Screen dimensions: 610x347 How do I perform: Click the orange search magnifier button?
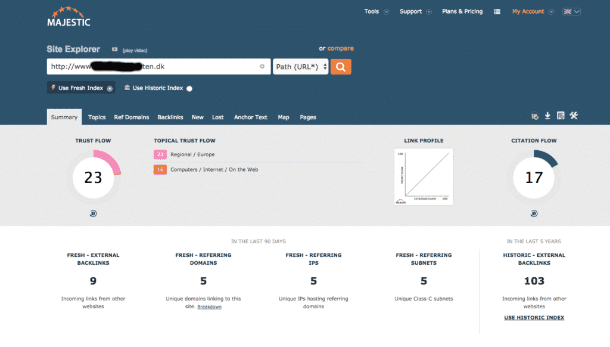pyautogui.click(x=341, y=67)
